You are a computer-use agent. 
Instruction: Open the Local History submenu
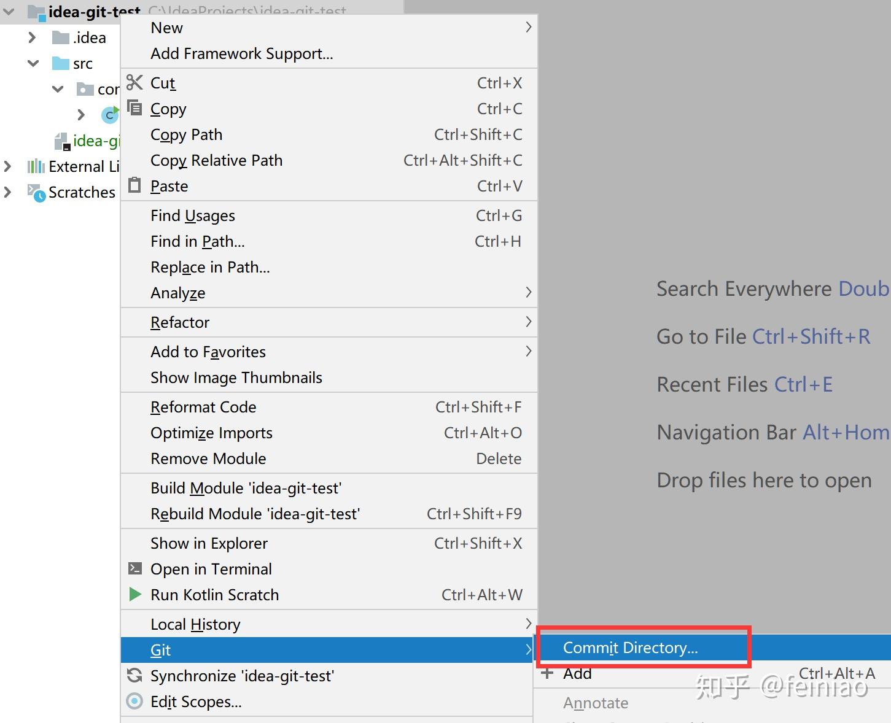(195, 624)
